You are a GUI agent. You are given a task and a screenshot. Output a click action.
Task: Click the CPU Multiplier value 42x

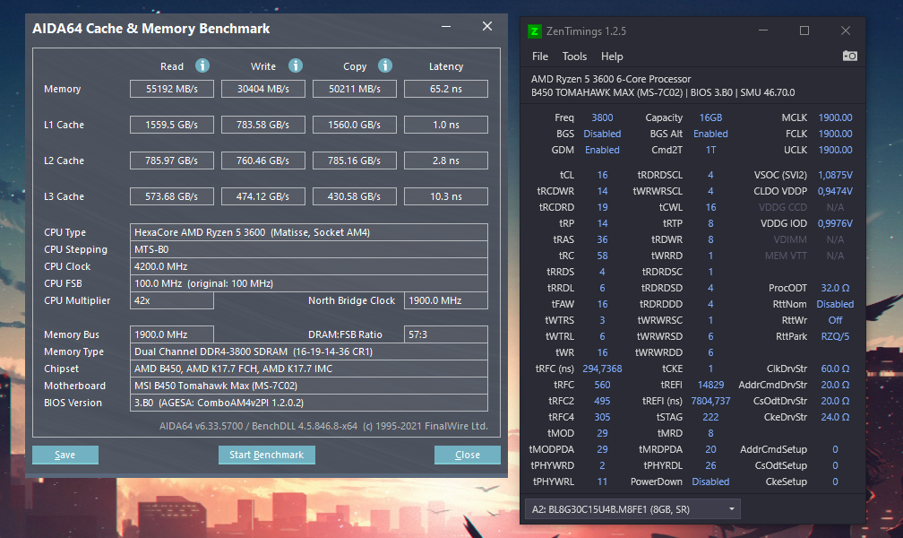click(x=172, y=300)
